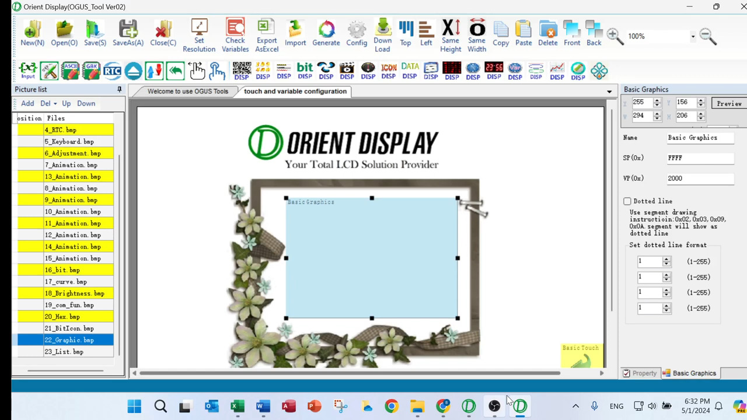Select the 23:56 clock DISP tool

point(494,71)
